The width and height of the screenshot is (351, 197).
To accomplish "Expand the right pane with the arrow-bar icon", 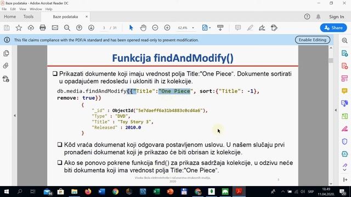I will pos(345,179).
